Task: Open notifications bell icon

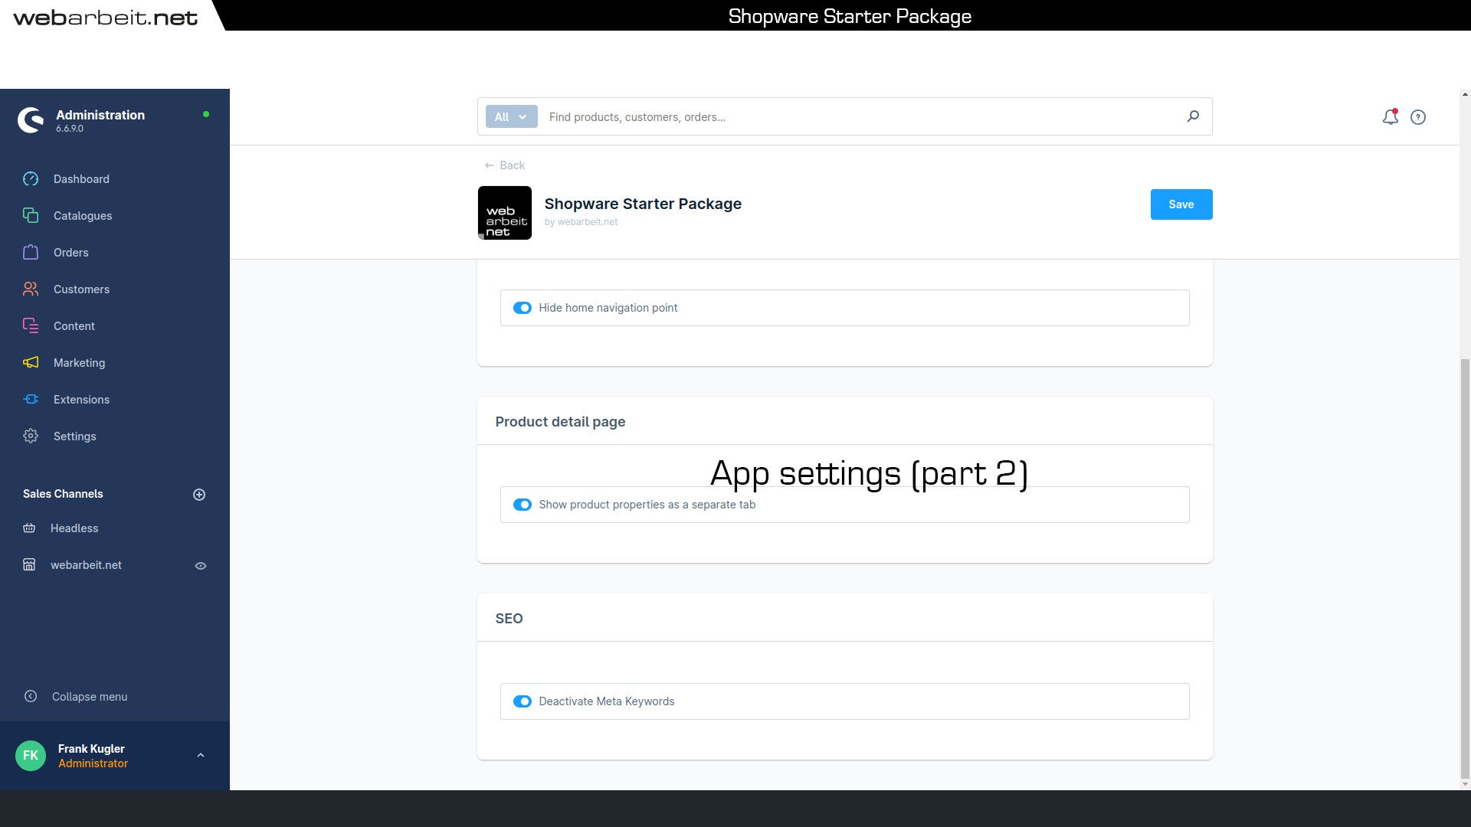Action: [1390, 117]
